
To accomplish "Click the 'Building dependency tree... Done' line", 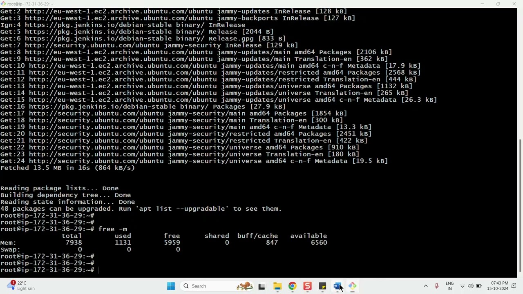I will pos(65,195).
